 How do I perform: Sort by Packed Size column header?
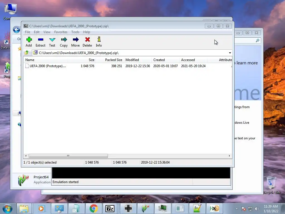(x=110, y=60)
